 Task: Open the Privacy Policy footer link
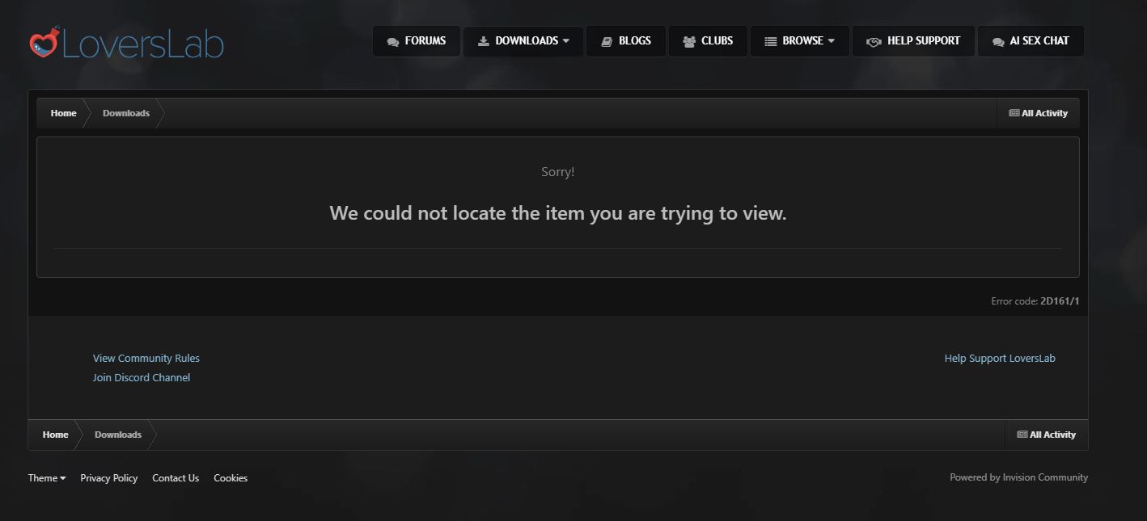point(109,478)
